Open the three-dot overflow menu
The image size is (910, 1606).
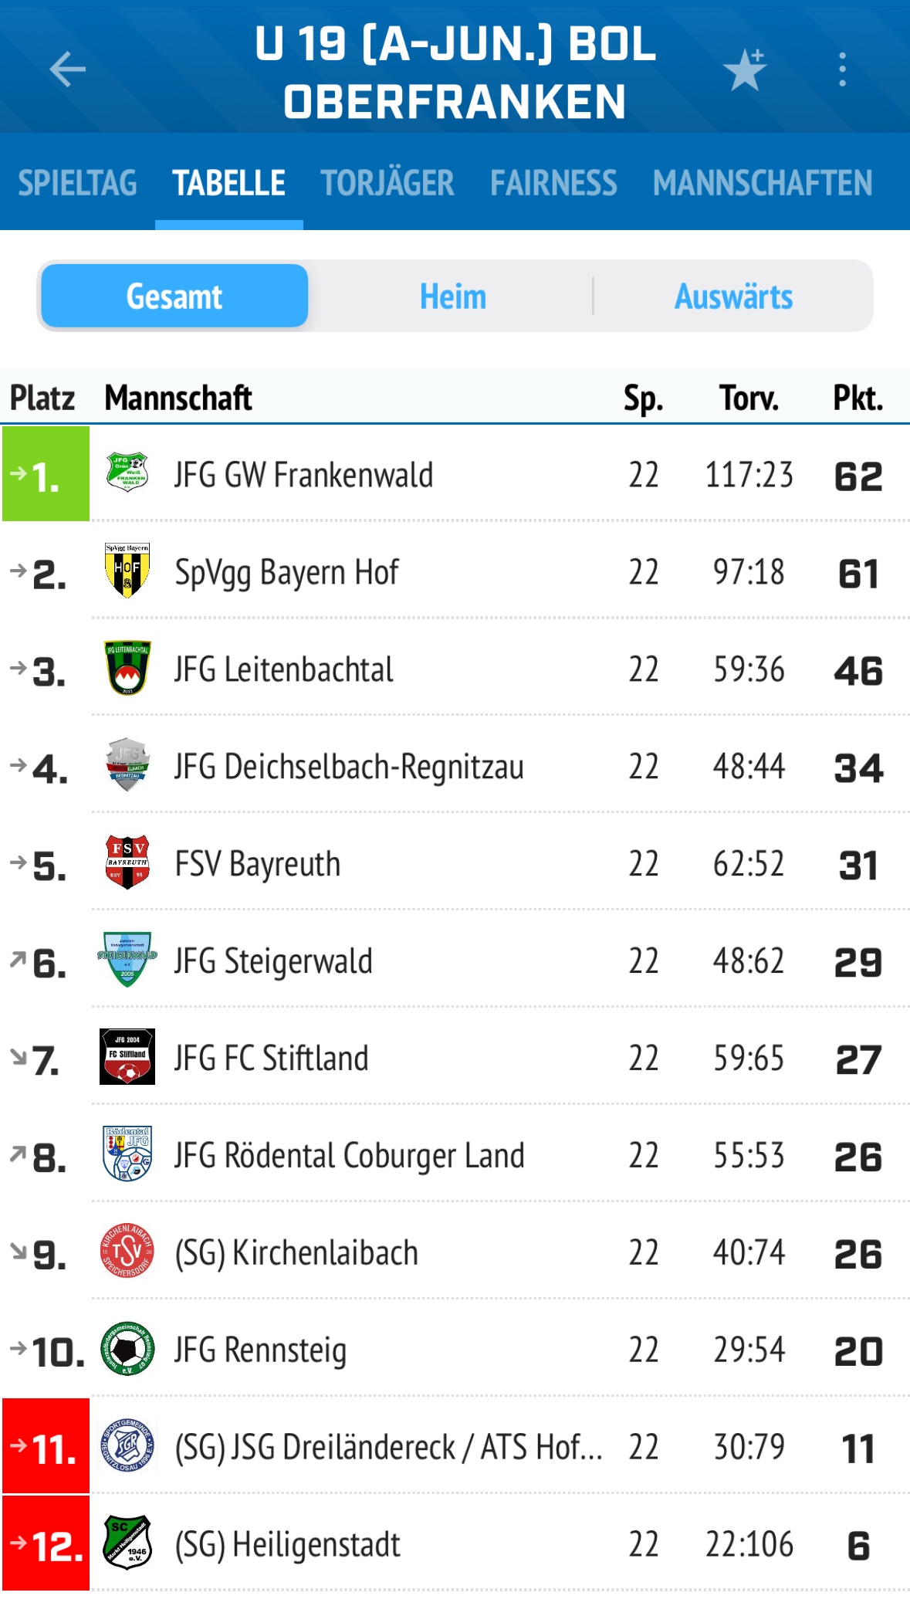(x=842, y=69)
